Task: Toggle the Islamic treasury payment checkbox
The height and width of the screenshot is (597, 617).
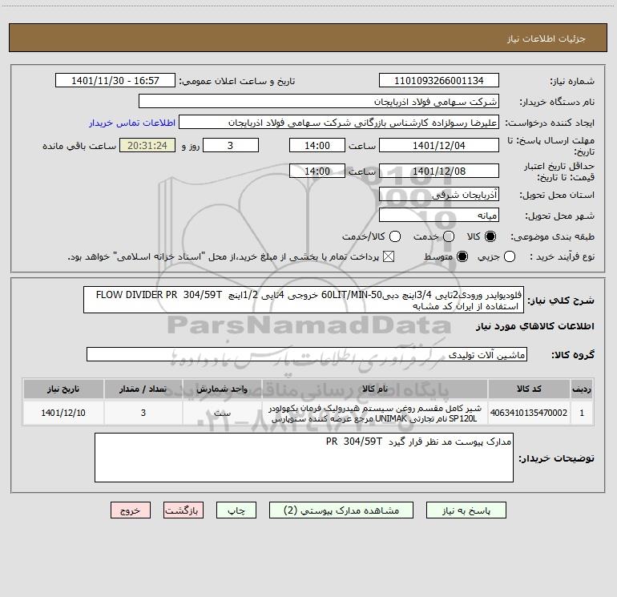Action: coord(389,257)
